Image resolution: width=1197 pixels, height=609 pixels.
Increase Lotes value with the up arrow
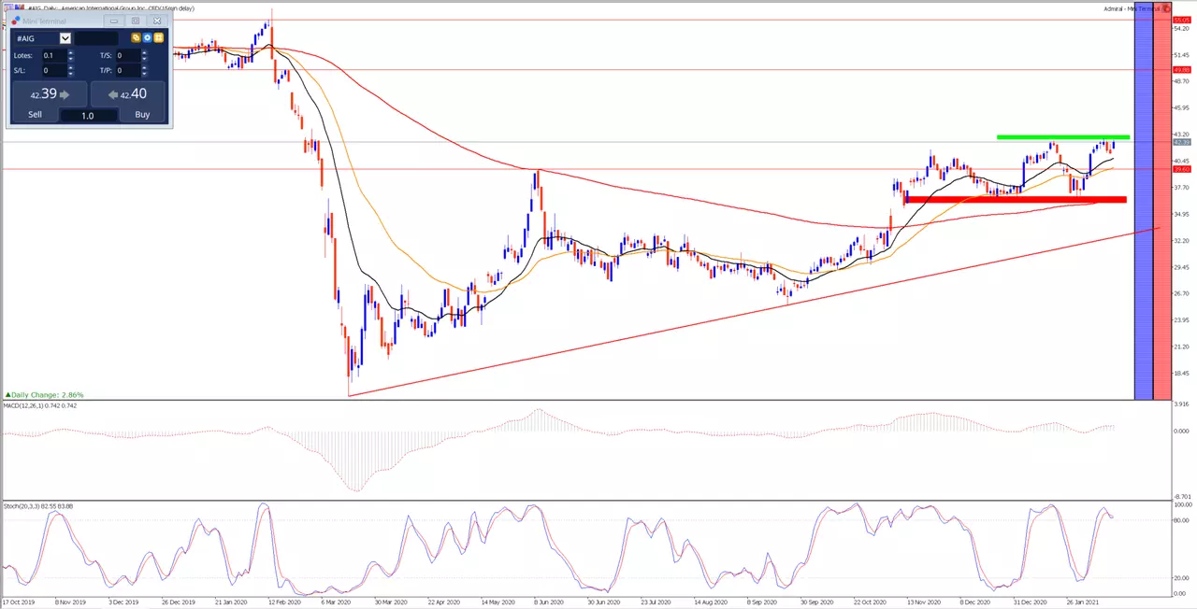click(x=71, y=52)
